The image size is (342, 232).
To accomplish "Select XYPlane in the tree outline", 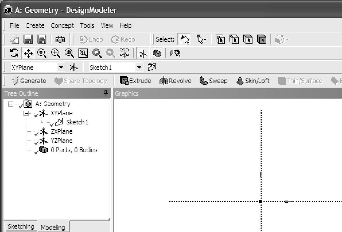I will tap(61, 113).
